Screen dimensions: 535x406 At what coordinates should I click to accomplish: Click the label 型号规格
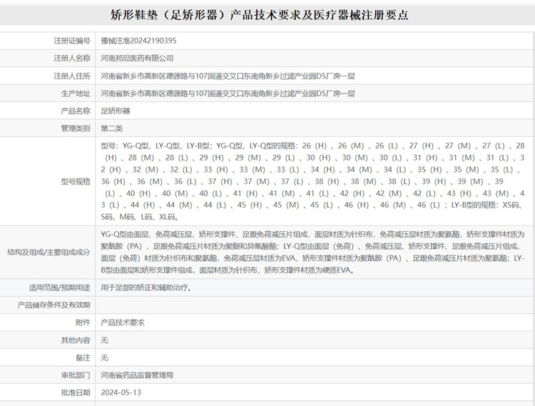pyautogui.click(x=76, y=181)
